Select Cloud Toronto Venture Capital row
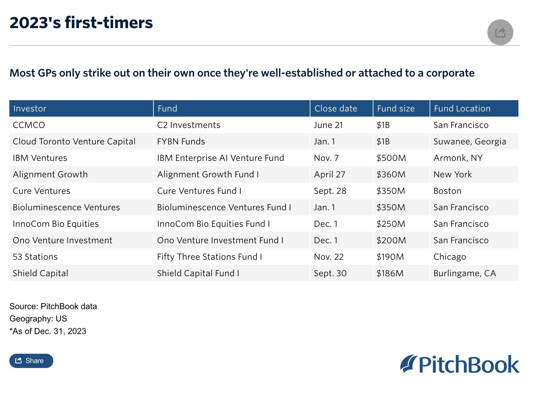 (74, 141)
